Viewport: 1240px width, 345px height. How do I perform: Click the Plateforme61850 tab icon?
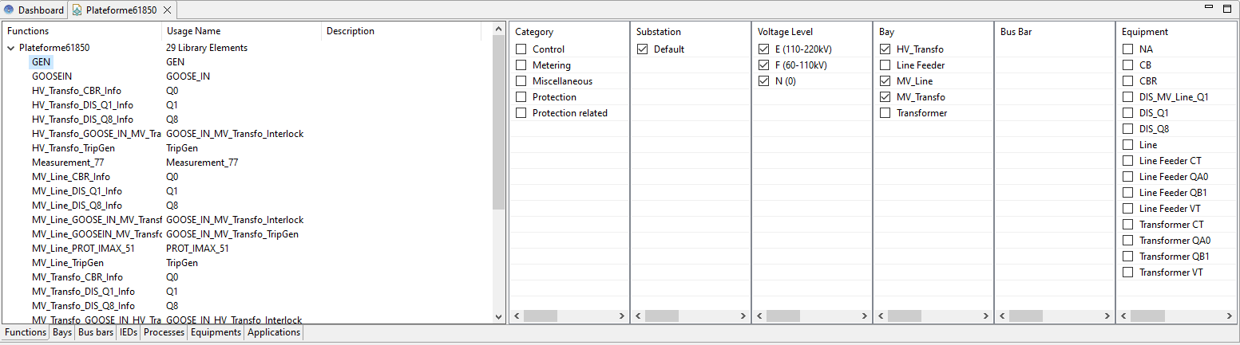(77, 10)
